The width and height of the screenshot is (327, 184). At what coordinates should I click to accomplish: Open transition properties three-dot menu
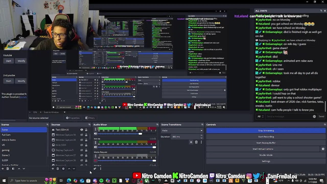pyautogui.click(x=201, y=142)
